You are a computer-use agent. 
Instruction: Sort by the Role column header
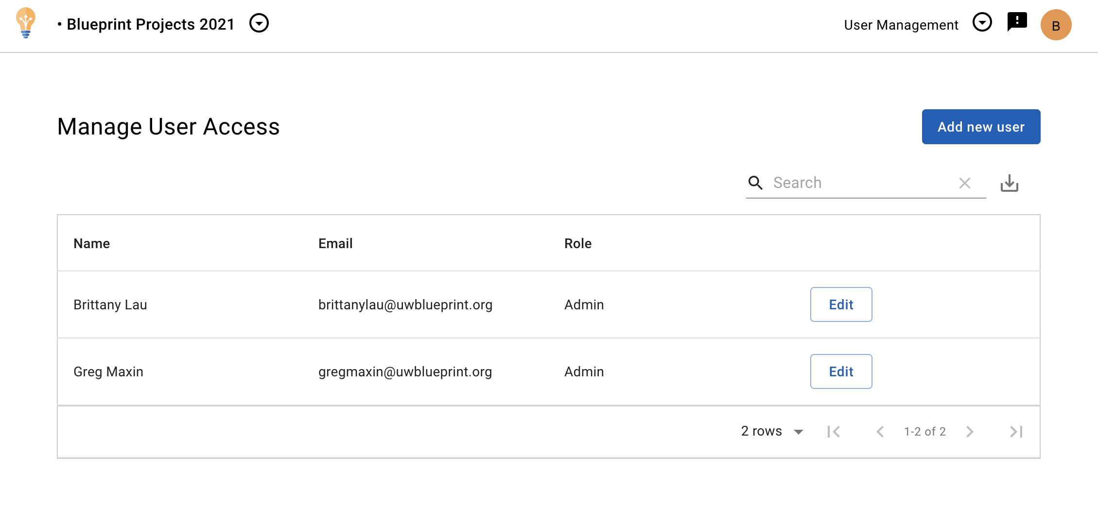click(x=577, y=243)
